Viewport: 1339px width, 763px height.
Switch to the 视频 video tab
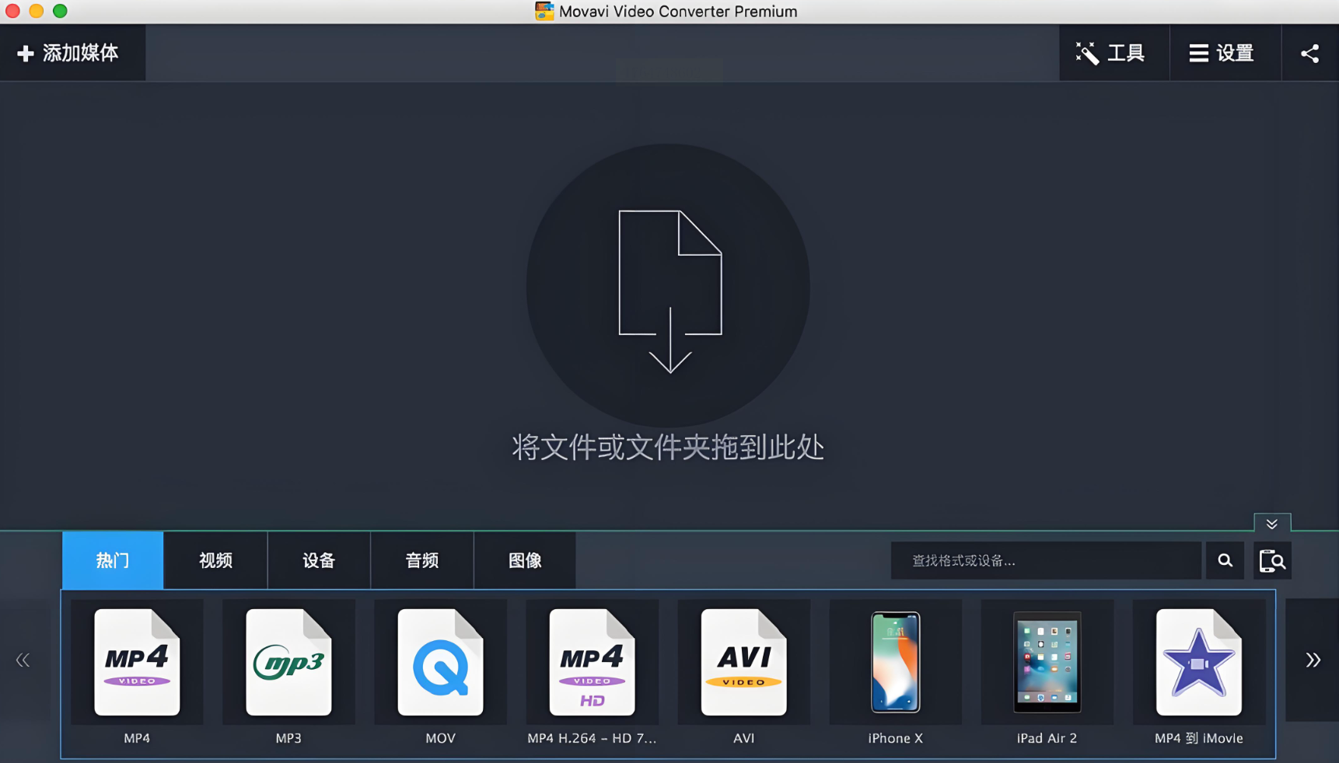tap(215, 560)
